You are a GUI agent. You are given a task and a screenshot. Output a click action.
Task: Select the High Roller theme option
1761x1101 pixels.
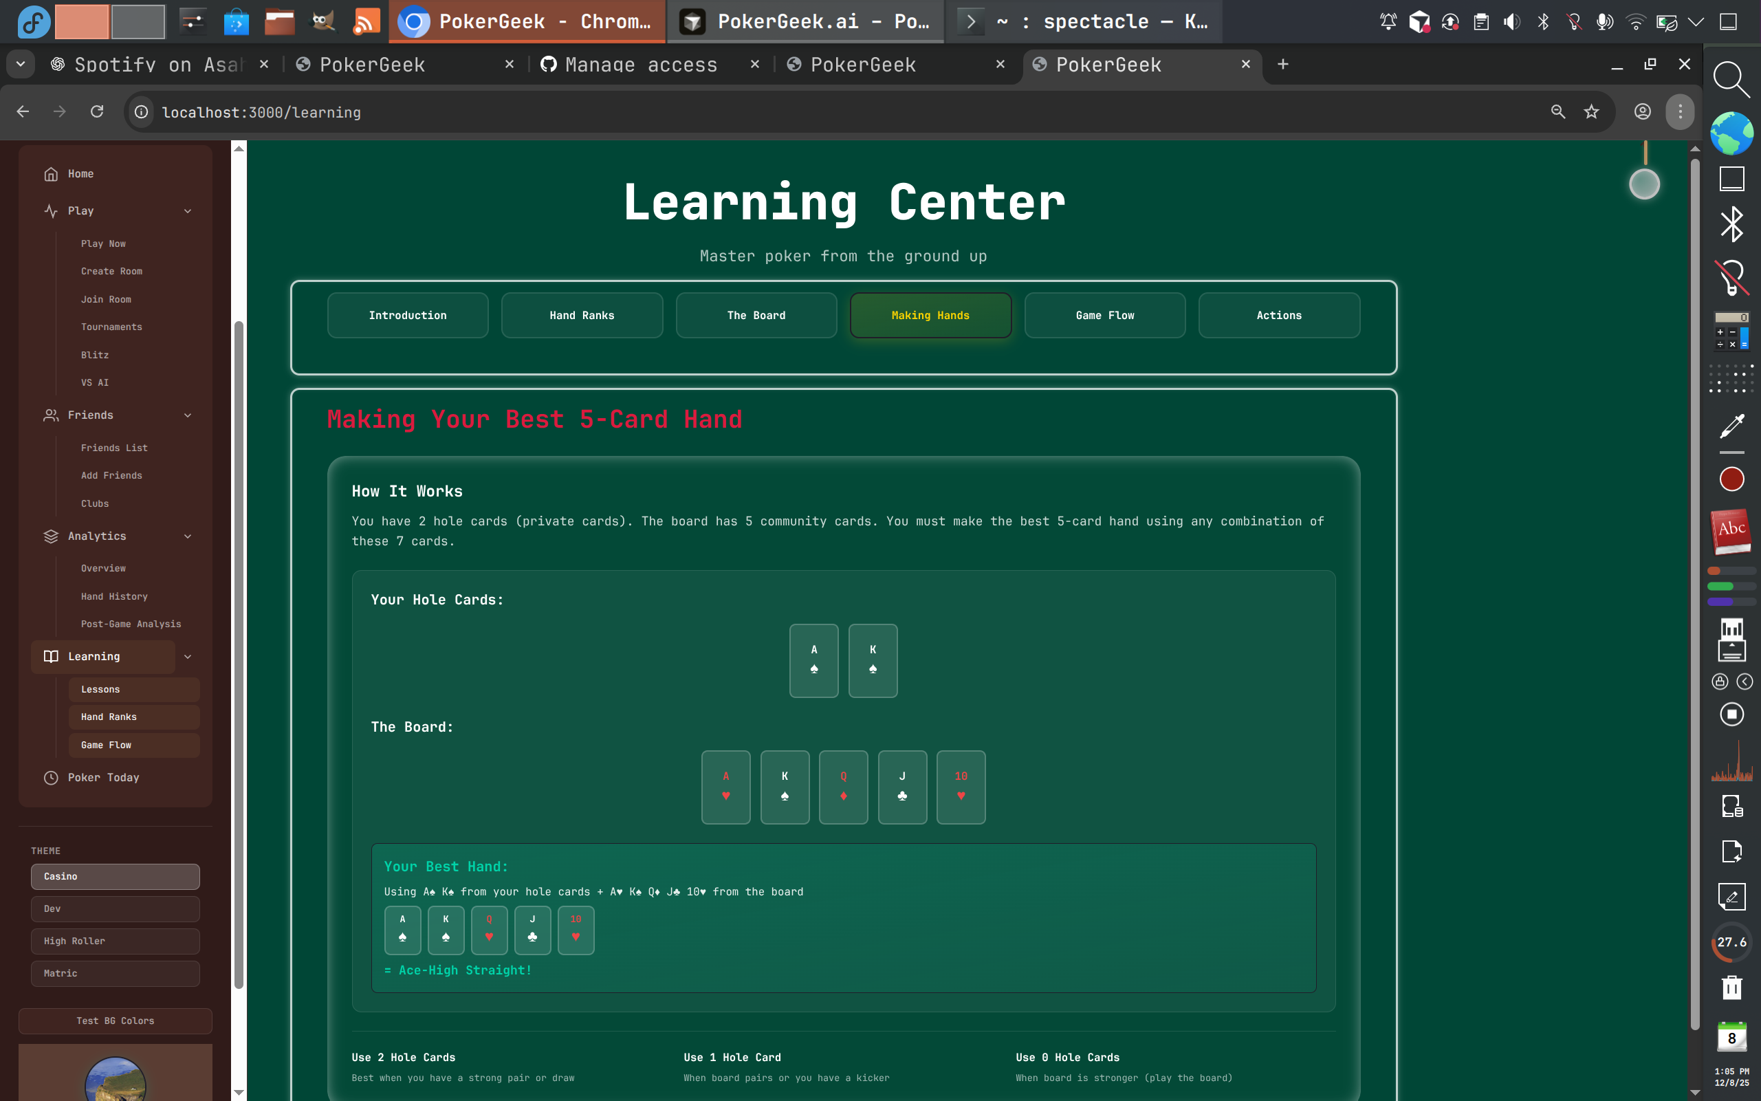coord(115,941)
